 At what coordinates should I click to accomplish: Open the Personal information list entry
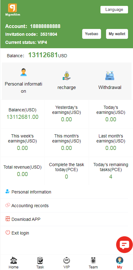click(64, 192)
